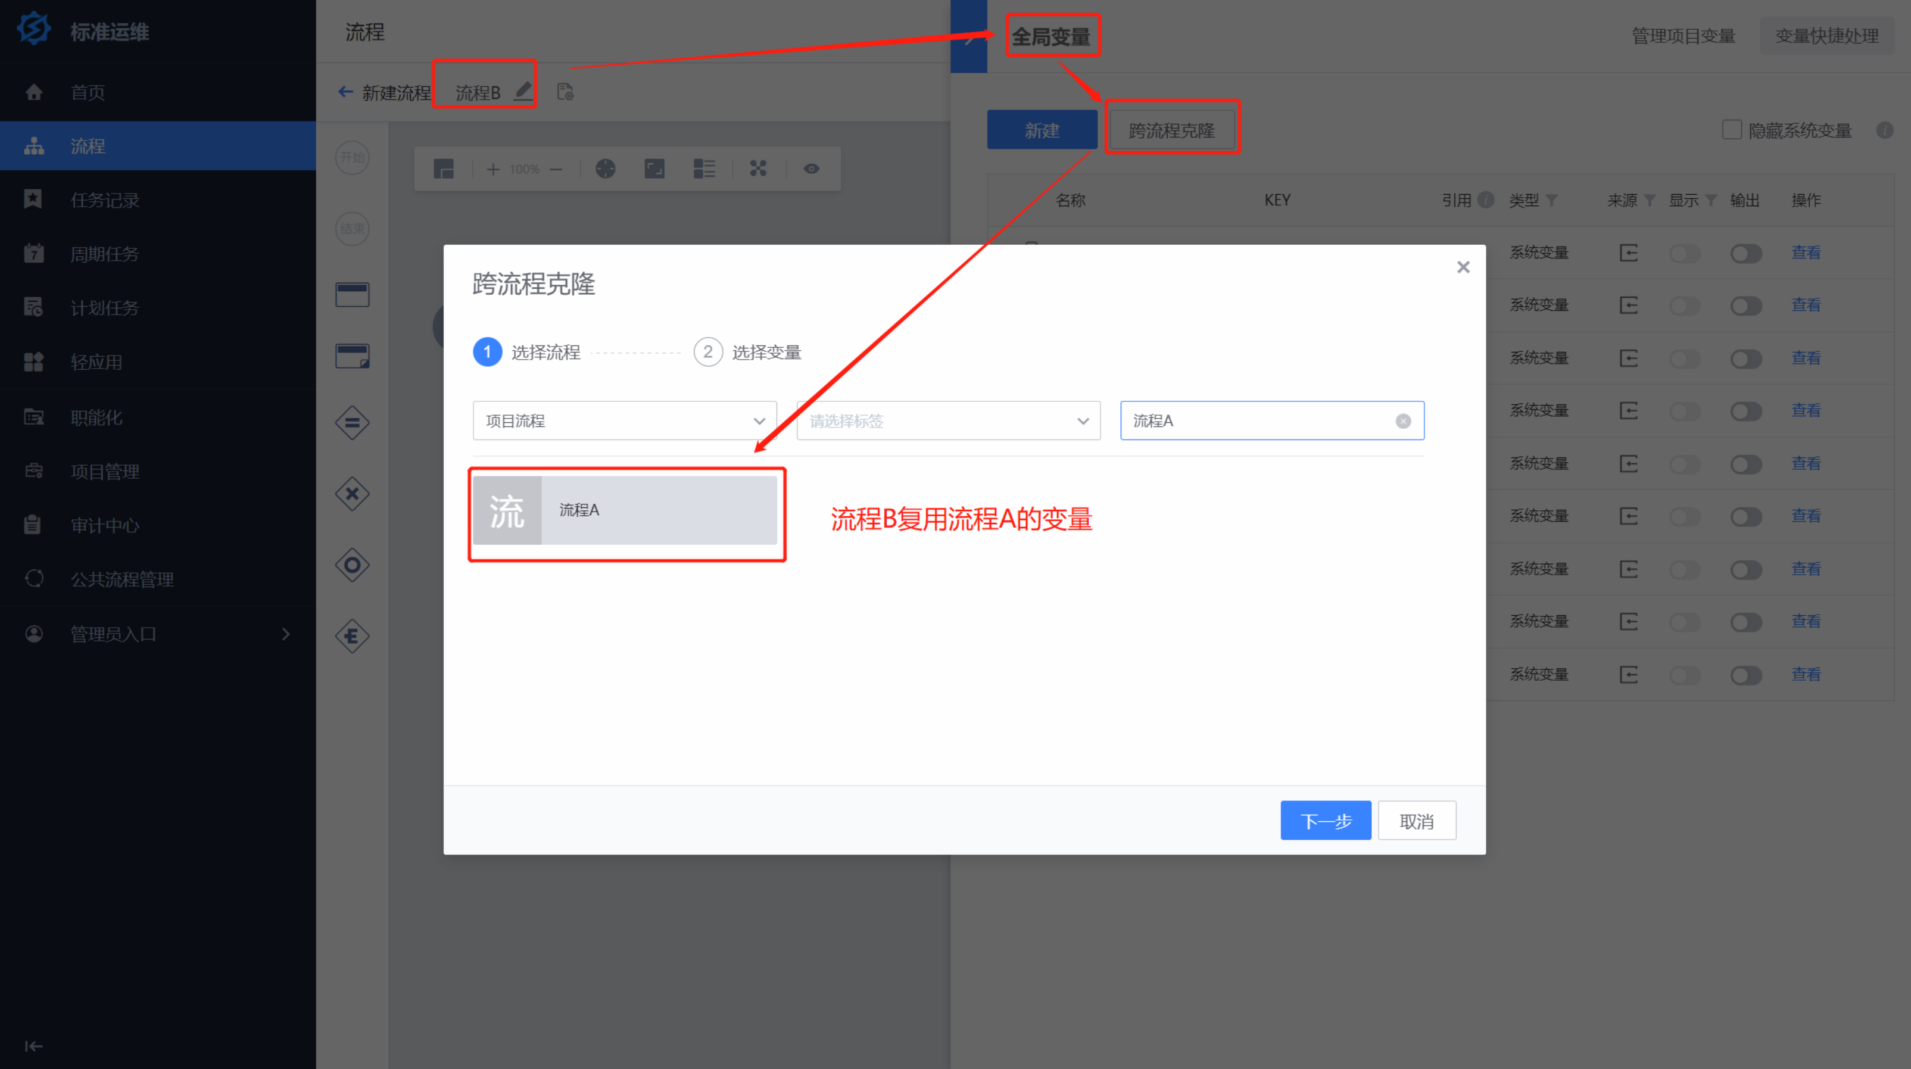Toggle output switch in first variable row
The width and height of the screenshot is (1911, 1069).
[x=1745, y=254]
